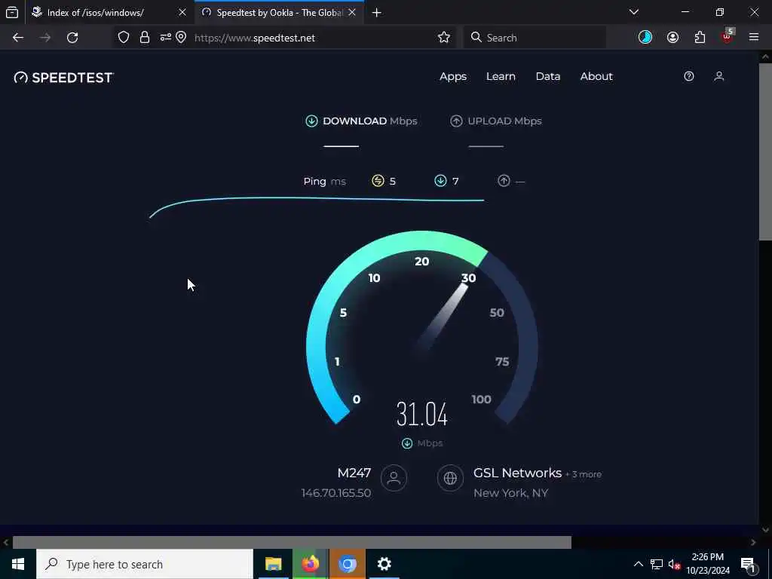772x579 pixels.
Task: Click the taskbar 'Type here to search' box
Action: [x=145, y=564]
